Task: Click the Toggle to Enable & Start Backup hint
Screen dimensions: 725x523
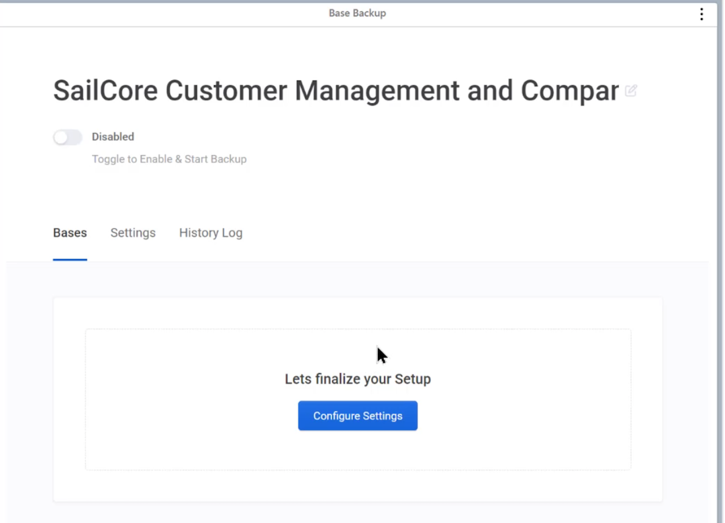Action: [x=169, y=159]
